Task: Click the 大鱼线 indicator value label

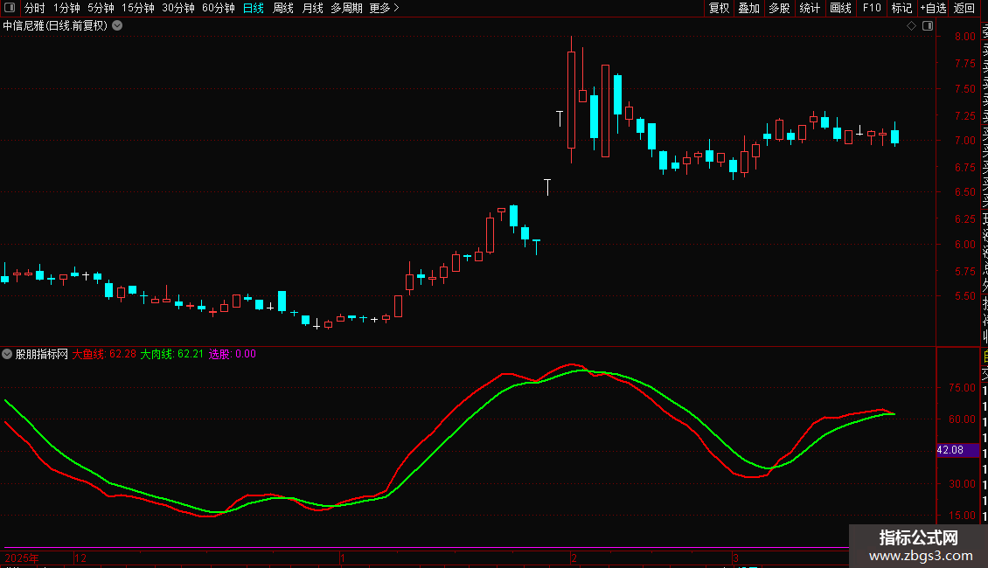Action: [x=104, y=354]
